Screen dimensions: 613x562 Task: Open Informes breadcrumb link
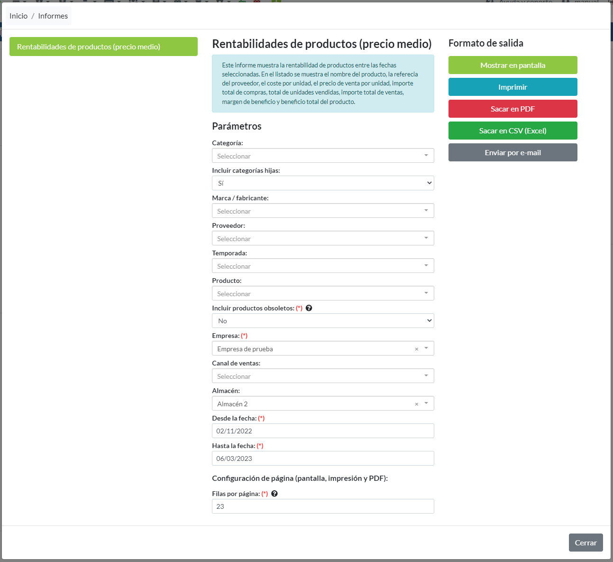(53, 16)
